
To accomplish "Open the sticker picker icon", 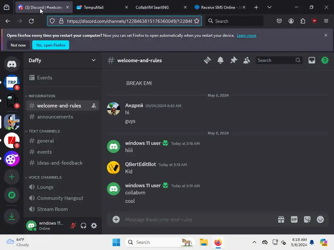I will click(x=307, y=219).
